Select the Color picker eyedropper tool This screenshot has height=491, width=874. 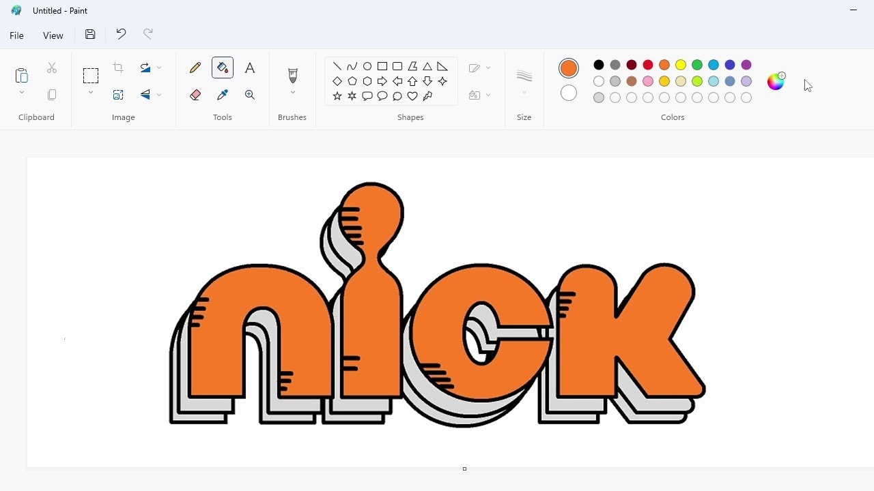pyautogui.click(x=223, y=95)
